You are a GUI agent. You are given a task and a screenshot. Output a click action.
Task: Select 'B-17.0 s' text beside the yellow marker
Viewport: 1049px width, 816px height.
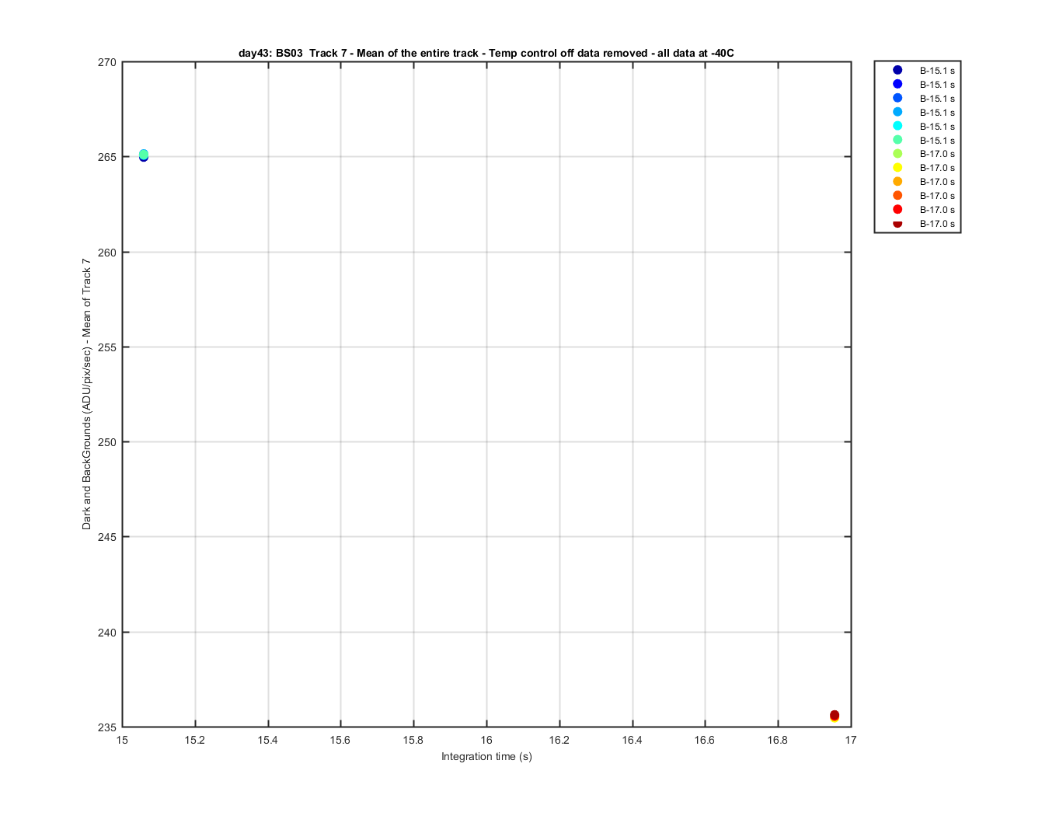[937, 168]
